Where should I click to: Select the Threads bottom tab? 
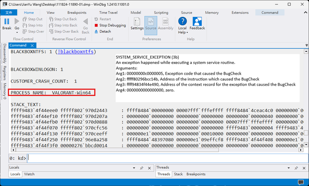pyautogui.click(x=164, y=174)
